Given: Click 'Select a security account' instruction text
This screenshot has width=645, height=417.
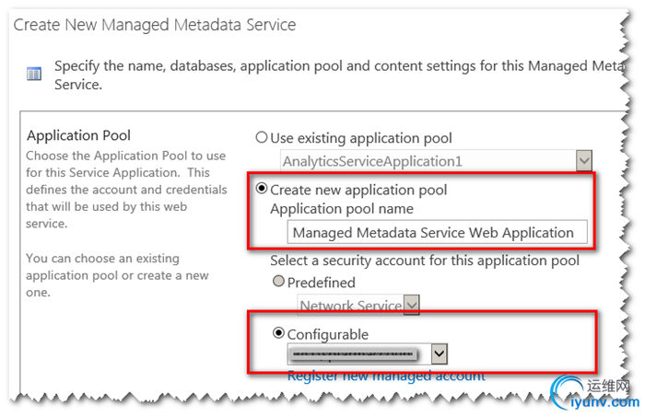Looking at the screenshot, I should click(x=425, y=261).
